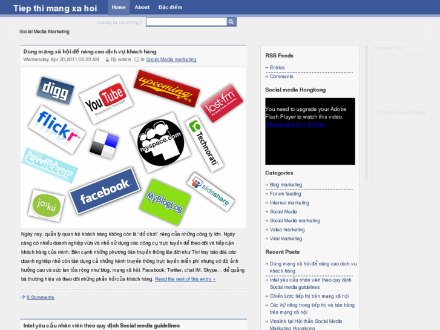Open the Comments RSS feed
This screenshot has width=440, height=330.
click(281, 76)
